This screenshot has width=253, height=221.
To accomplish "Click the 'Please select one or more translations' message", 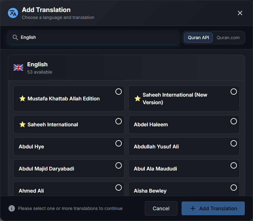I will tap(70, 208).
